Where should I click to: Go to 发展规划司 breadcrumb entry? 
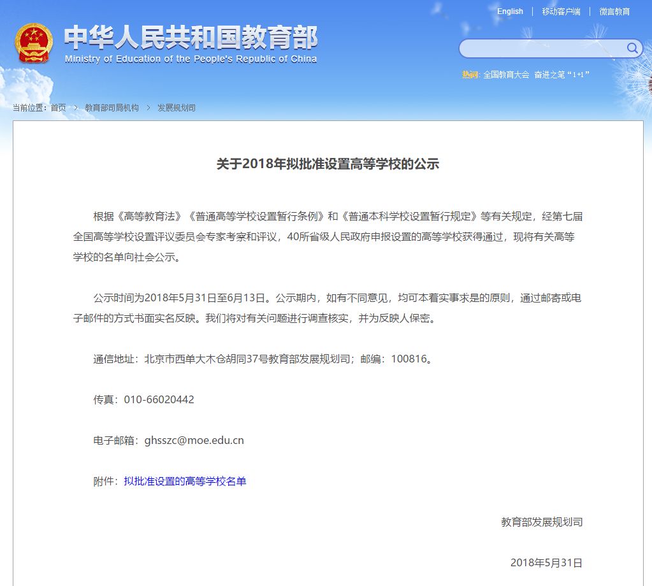(176, 108)
